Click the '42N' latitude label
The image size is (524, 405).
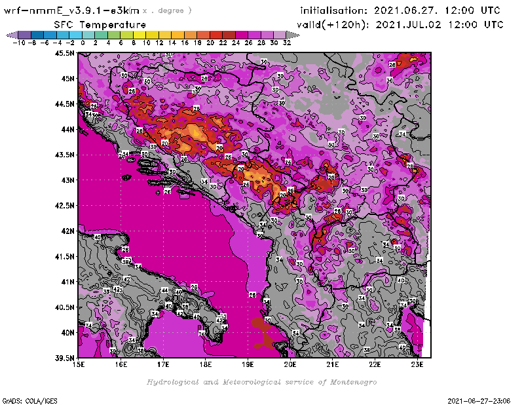67,231
